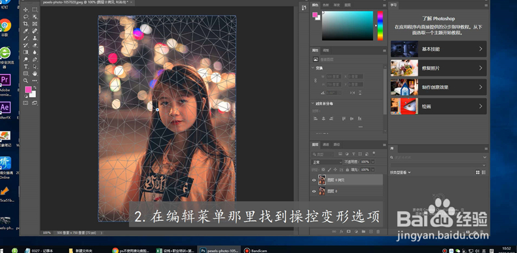Viewport: 517px width, 253px height.
Task: Select the pexels-photo-1057020.jpeg document tab
Action: coord(88,3)
